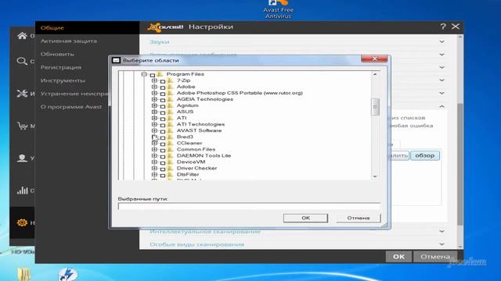This screenshot has height=281, width=501.
Task: Click the CCleaner folder icon
Action: [x=171, y=144]
